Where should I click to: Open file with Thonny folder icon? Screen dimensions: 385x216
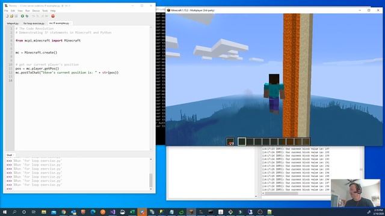pos(11,16)
